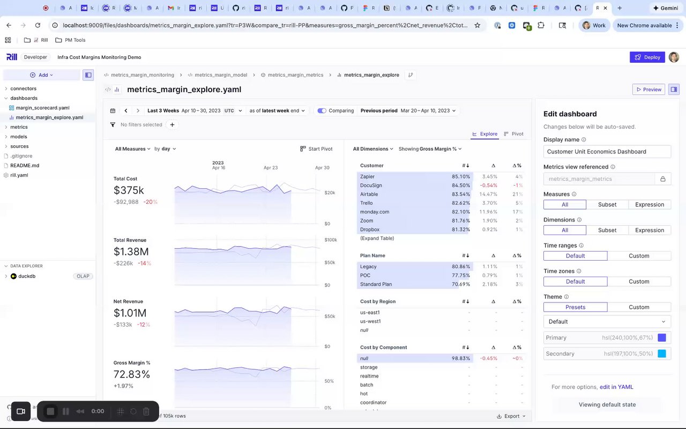Expand the duckdb connector

point(6,276)
